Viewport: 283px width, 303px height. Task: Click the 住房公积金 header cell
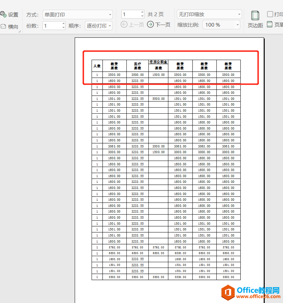coord(159,62)
